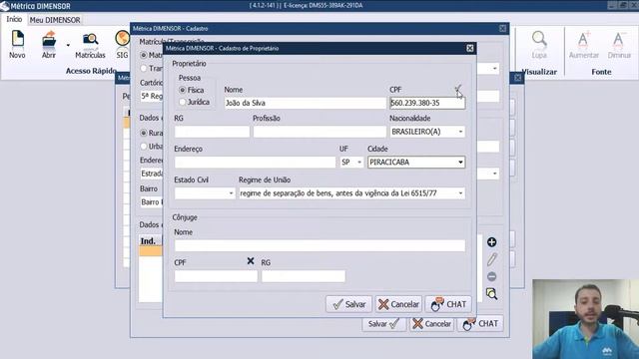Viewport: 639px width, 359px height.
Task: Close the Cadastro window
Action: coord(502,28)
